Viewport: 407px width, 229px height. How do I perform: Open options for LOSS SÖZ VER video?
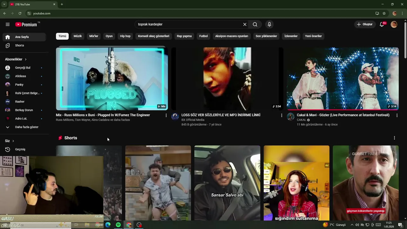coord(281,115)
